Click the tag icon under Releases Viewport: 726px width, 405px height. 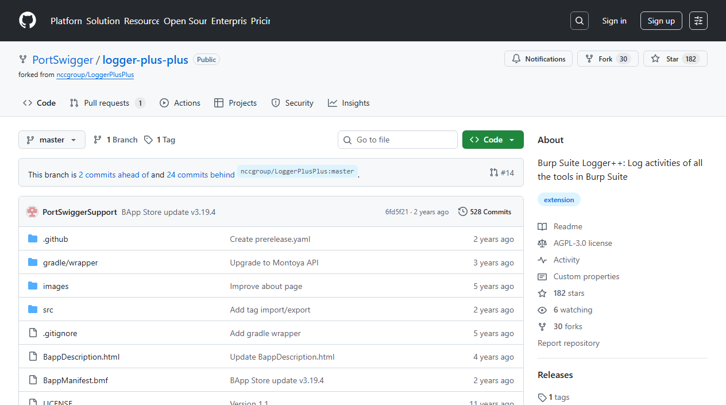coord(542,397)
